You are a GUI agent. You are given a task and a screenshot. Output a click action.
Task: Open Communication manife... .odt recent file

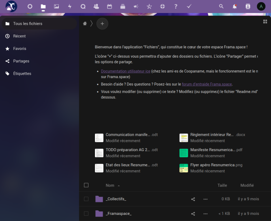coord(126,138)
